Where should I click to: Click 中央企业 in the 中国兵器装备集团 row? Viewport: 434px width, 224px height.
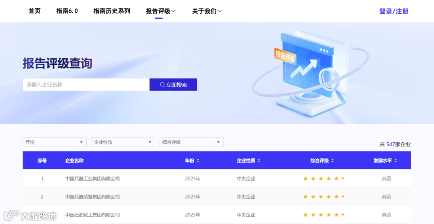[246, 197]
